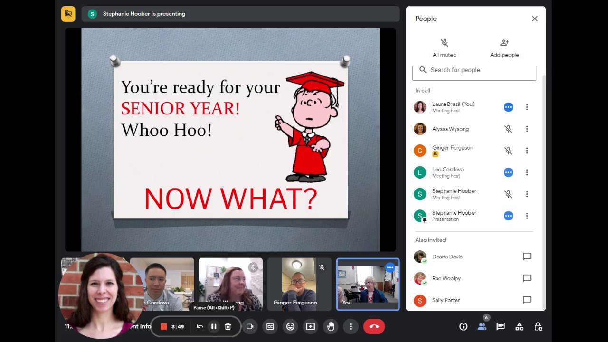Open more options for Alyssa Wysong

[527, 129]
